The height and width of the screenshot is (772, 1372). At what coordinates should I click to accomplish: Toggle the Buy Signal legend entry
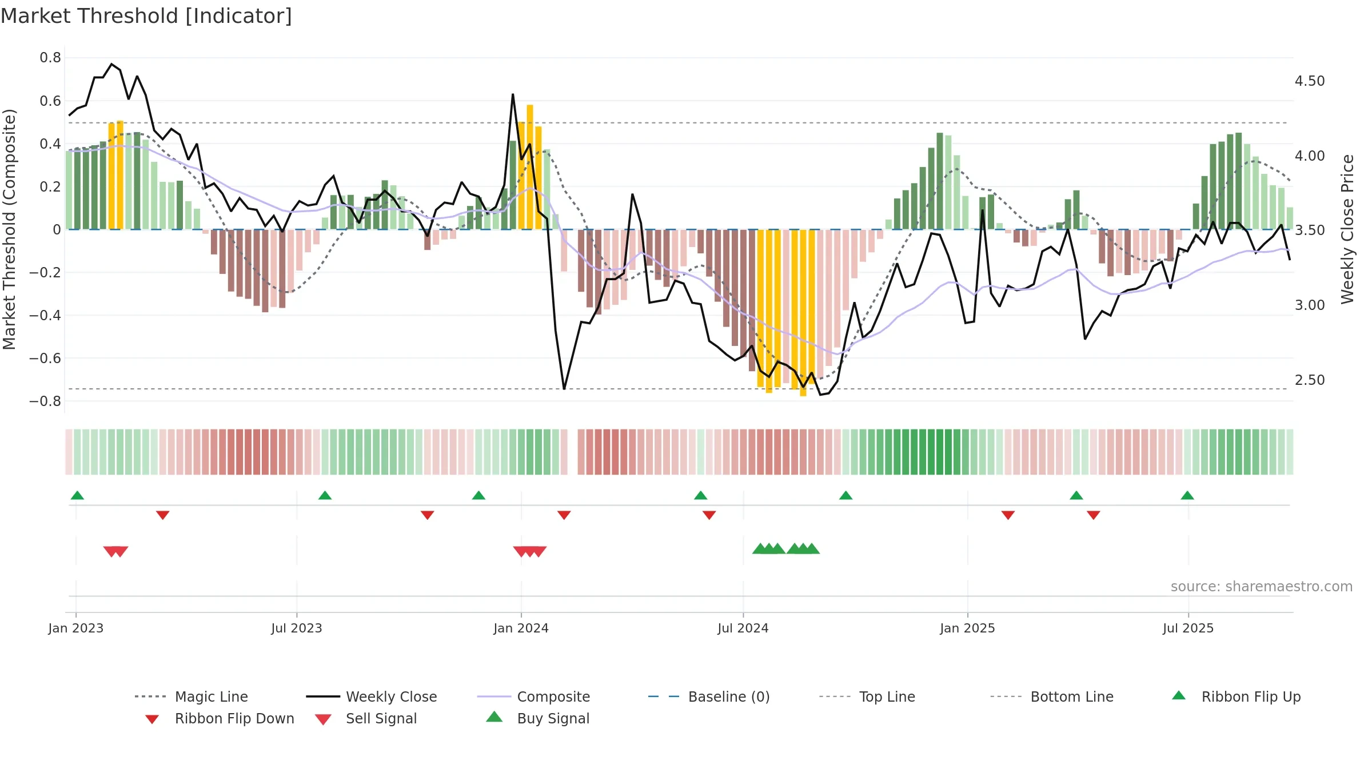(x=537, y=718)
